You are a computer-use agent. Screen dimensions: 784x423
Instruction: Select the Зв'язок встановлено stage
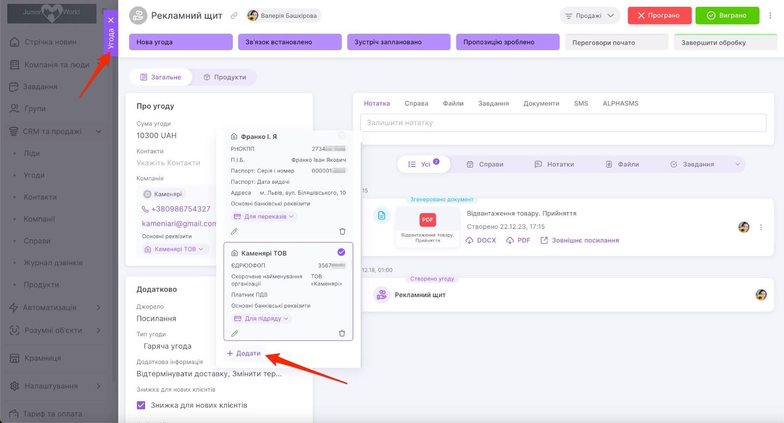(x=290, y=42)
